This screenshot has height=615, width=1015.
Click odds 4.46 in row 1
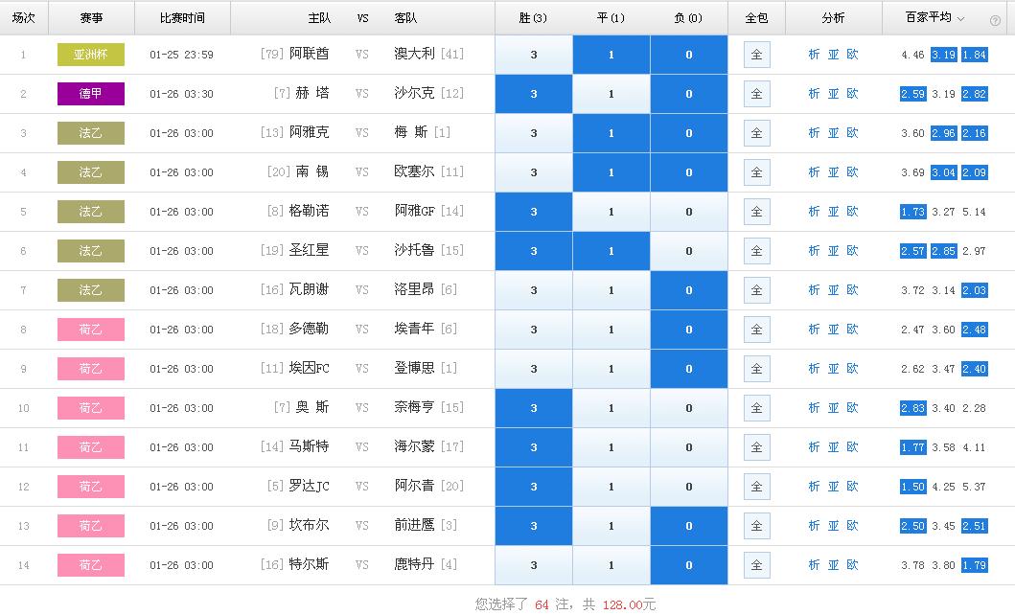[912, 56]
